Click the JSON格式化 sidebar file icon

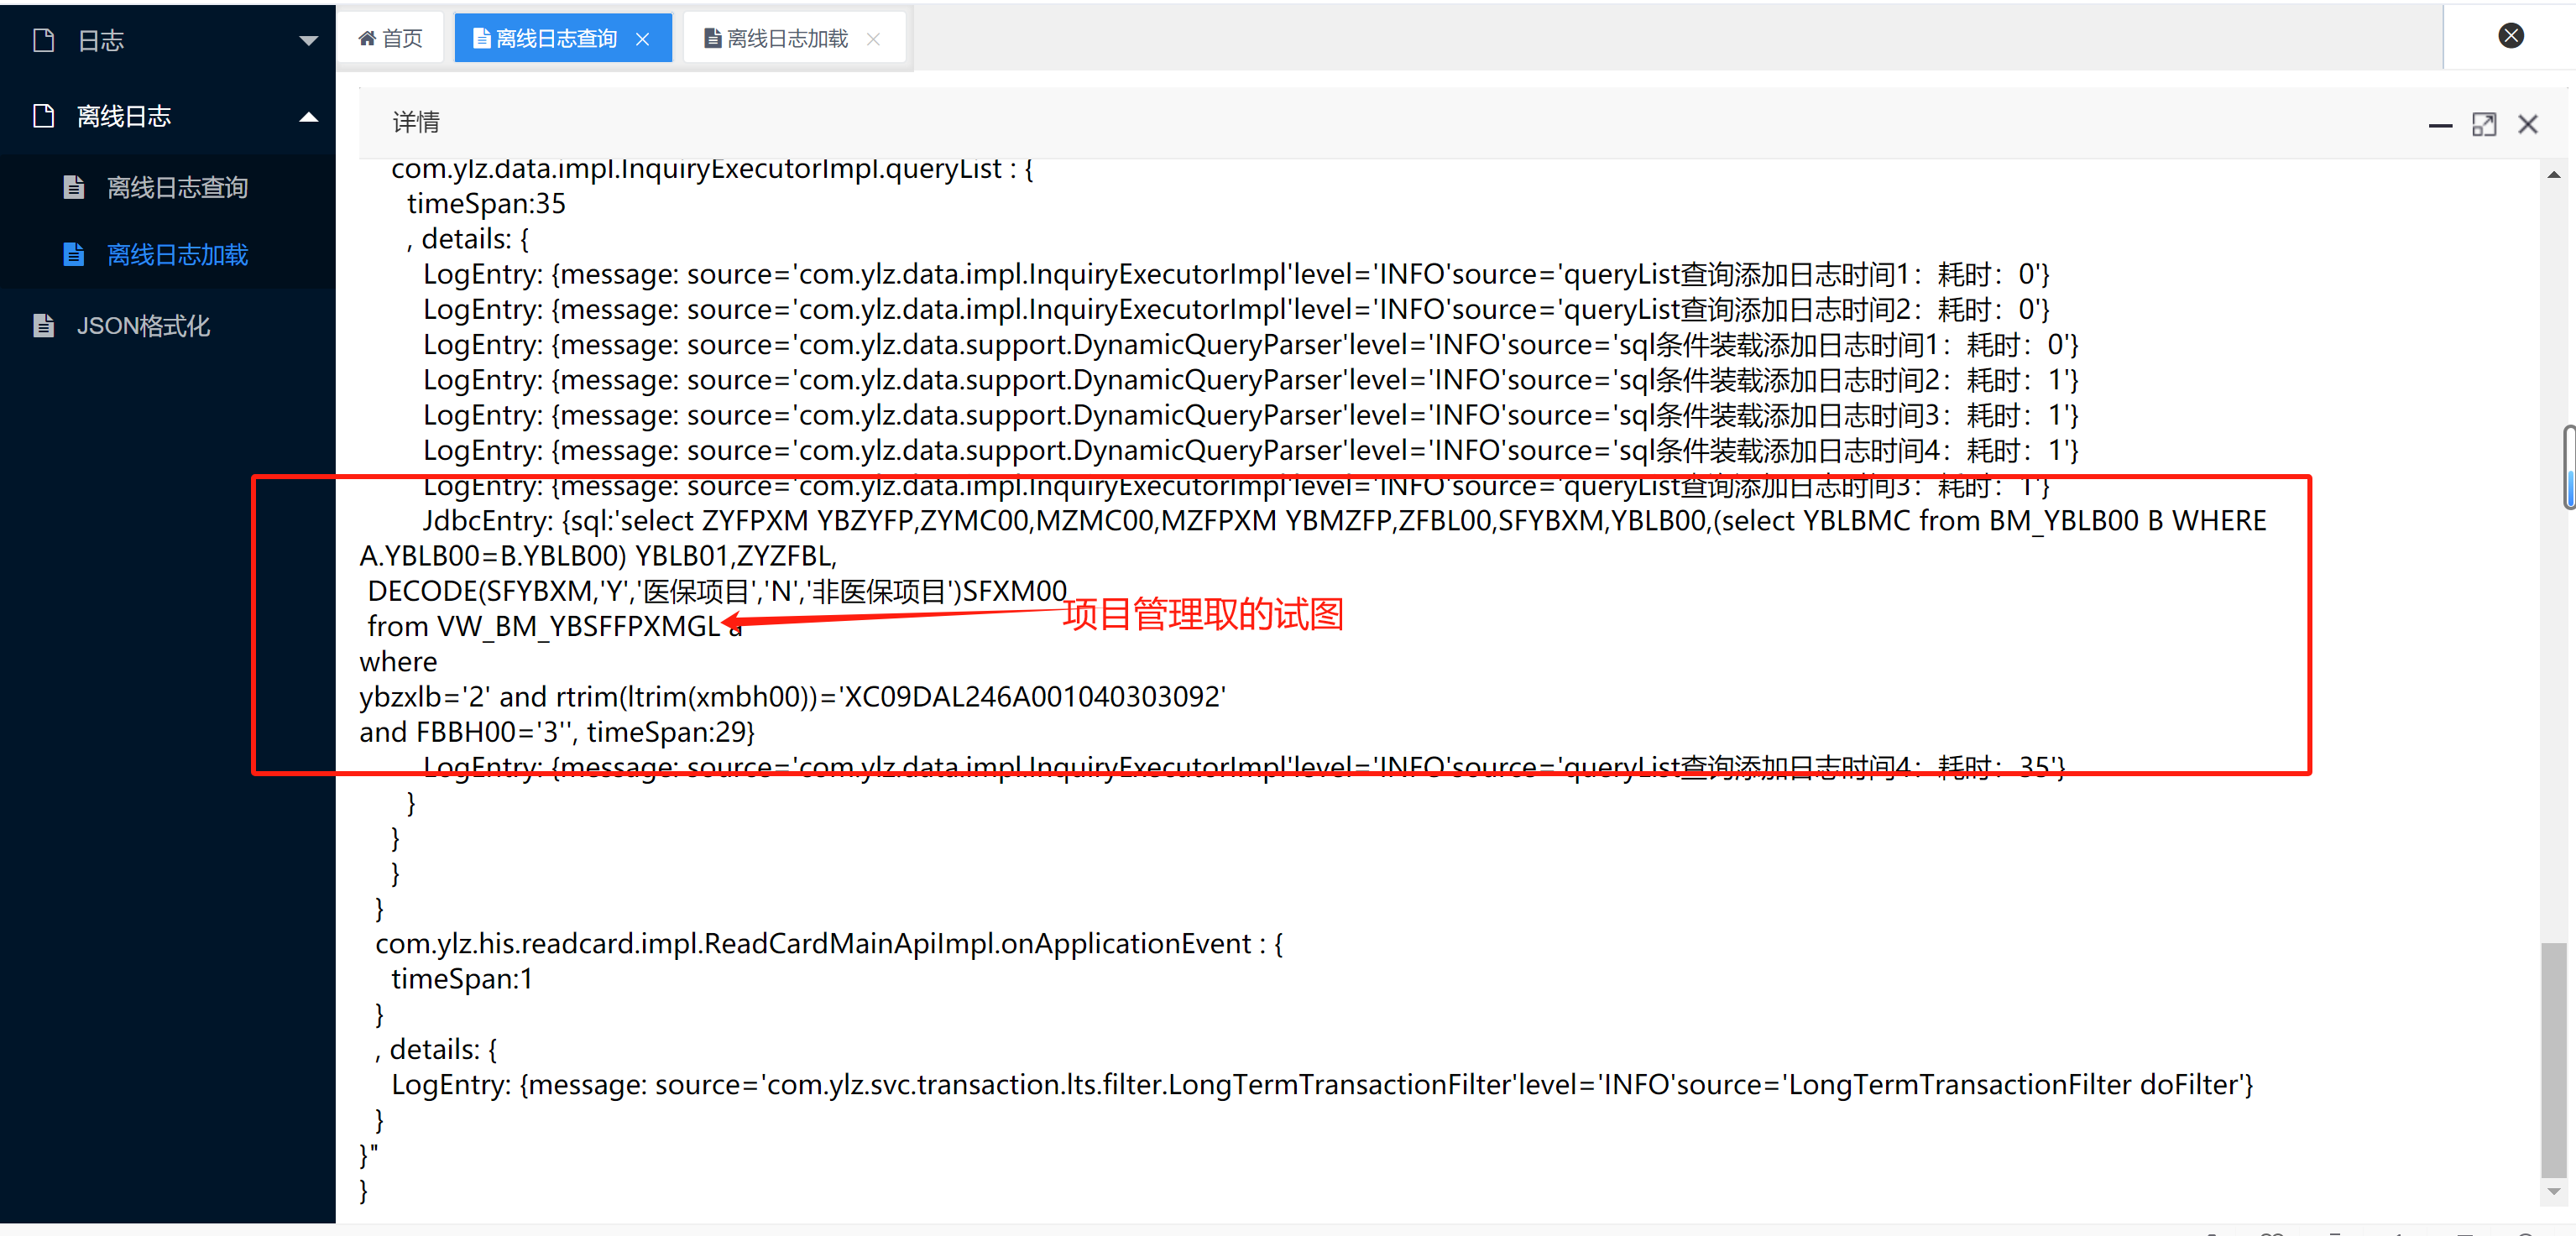tap(43, 325)
